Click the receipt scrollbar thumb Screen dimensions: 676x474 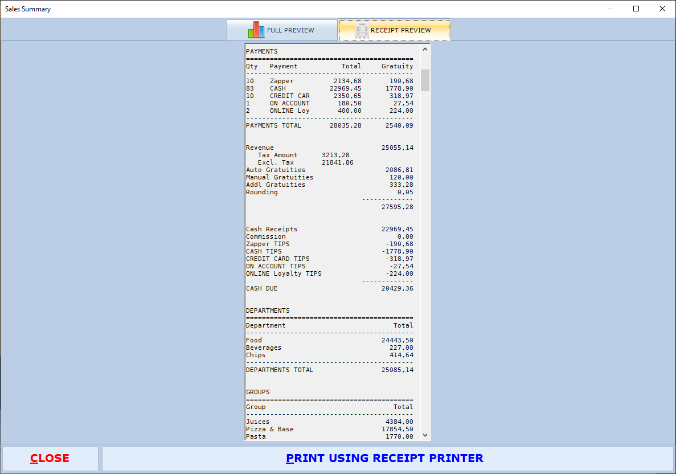pos(425,80)
